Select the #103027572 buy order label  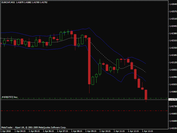point(10,97)
